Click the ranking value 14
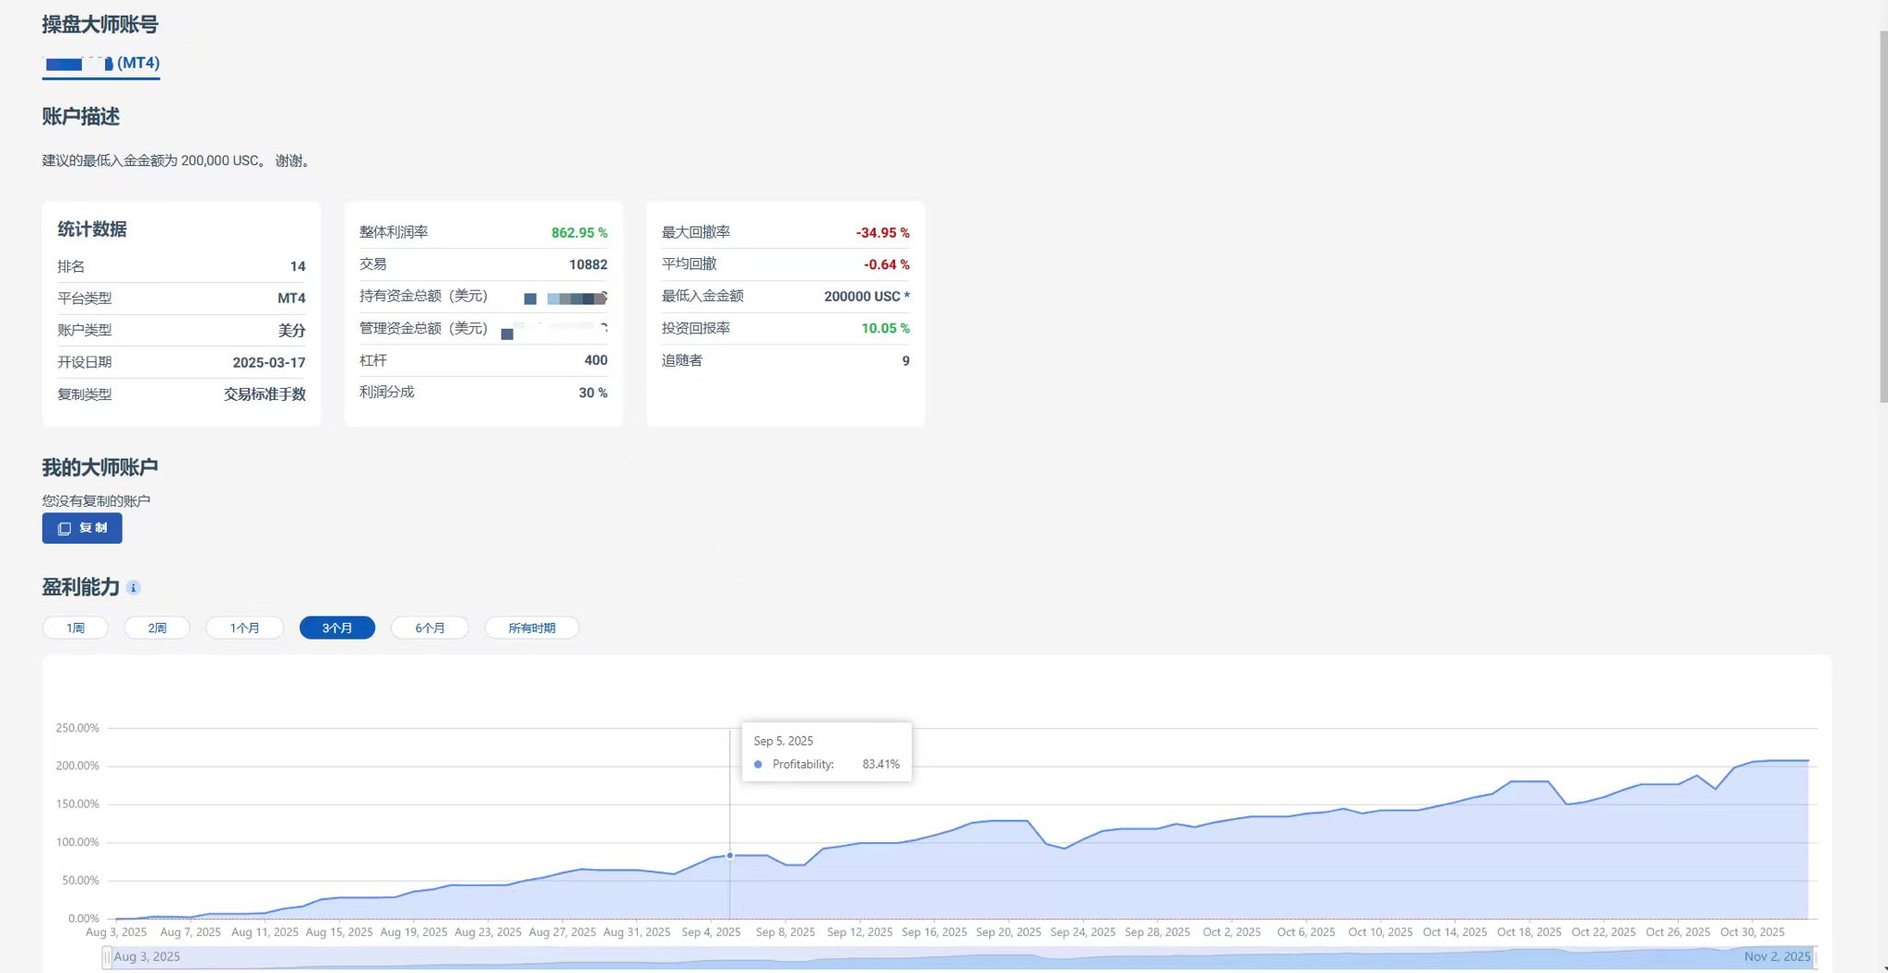 [x=298, y=266]
